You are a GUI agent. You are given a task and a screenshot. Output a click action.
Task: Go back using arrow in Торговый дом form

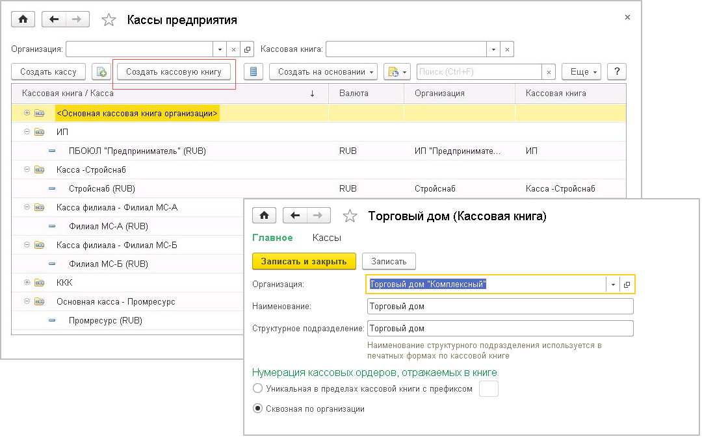coord(295,216)
